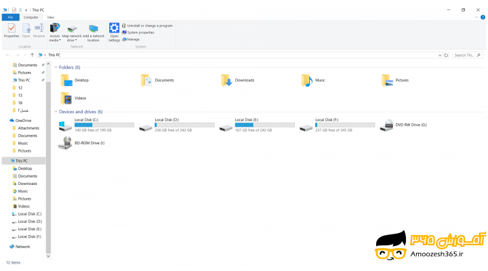
Task: Open Local Disk (D:) in navigation tree
Action: (x=30, y=222)
